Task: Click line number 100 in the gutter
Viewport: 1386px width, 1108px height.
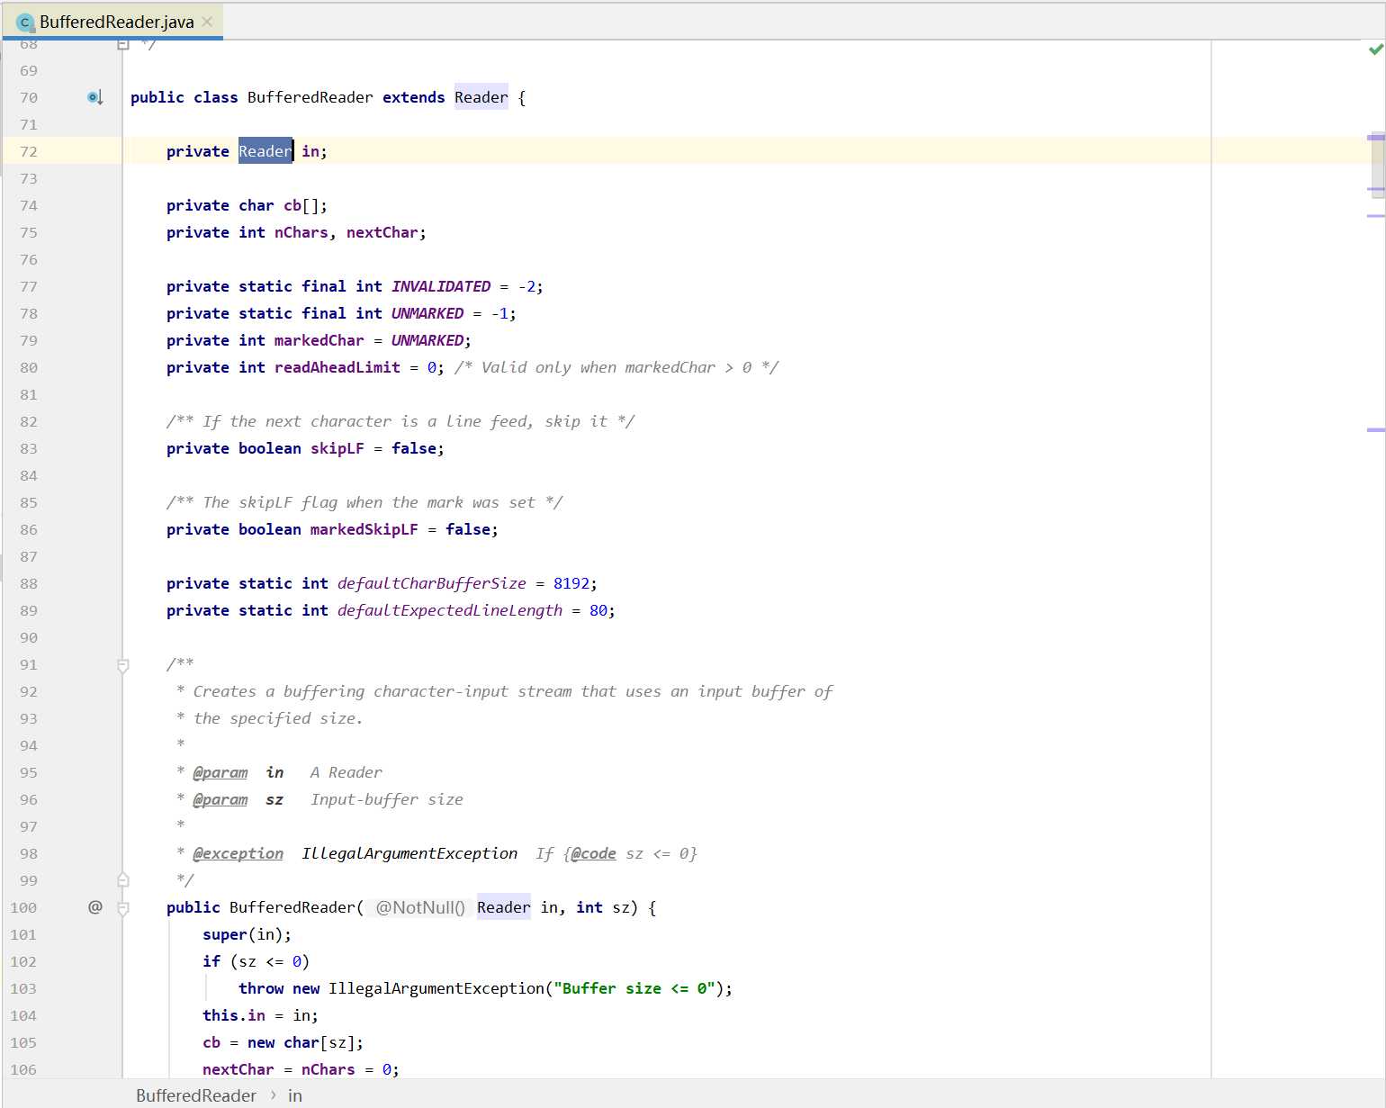Action: click(x=24, y=907)
